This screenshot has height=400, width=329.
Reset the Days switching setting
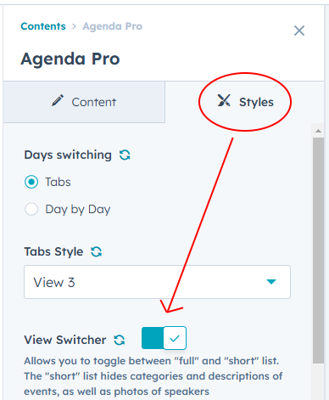coord(125,155)
